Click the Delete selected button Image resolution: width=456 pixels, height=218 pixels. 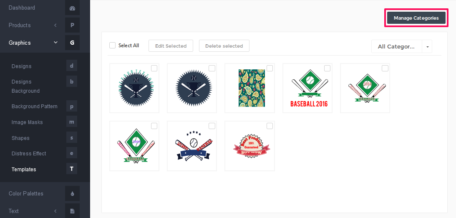(x=224, y=46)
